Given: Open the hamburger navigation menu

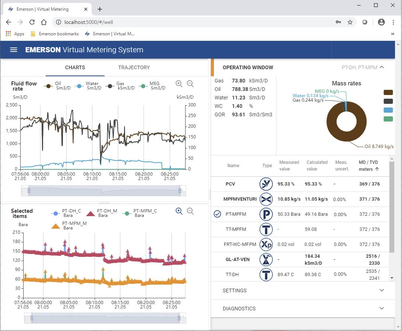Looking at the screenshot, I should (x=14, y=50).
